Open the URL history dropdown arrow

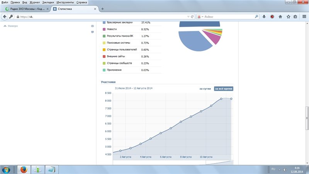(x=188, y=17)
